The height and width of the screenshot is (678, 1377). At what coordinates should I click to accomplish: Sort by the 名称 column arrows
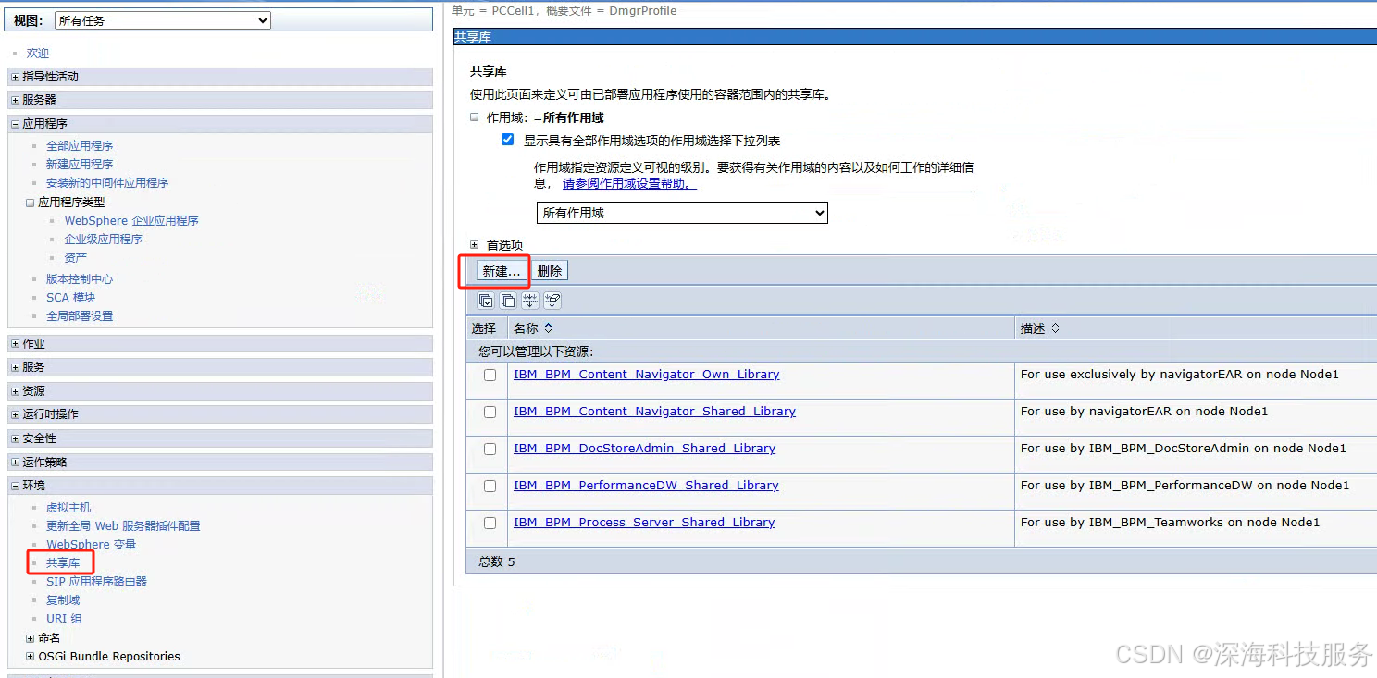[x=548, y=328]
